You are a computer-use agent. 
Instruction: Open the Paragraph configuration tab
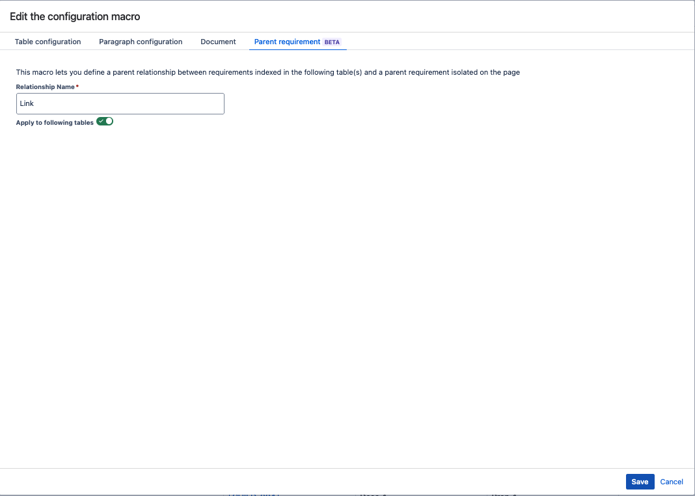[x=140, y=42]
